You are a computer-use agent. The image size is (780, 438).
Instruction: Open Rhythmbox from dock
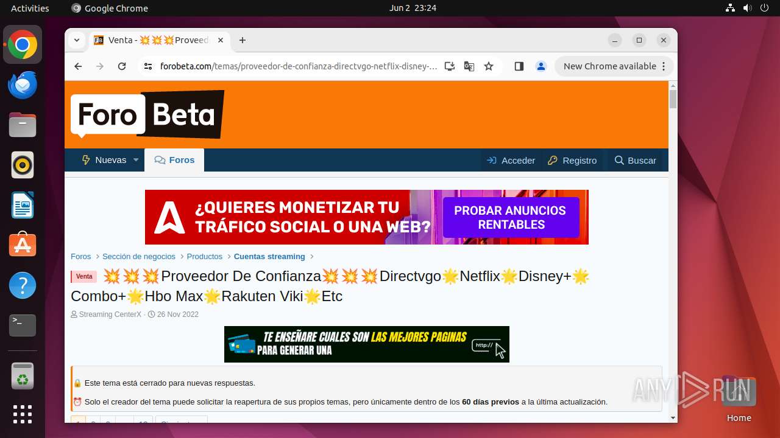point(23,165)
